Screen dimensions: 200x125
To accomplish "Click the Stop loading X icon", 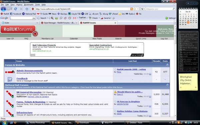I will coord(21,9).
